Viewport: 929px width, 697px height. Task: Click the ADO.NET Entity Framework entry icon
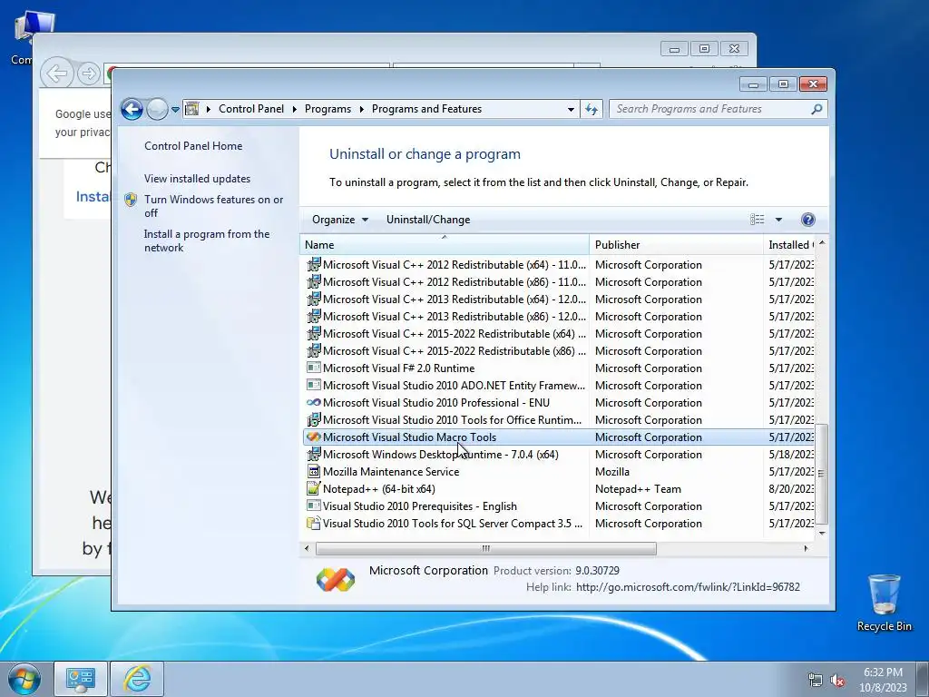[313, 385]
